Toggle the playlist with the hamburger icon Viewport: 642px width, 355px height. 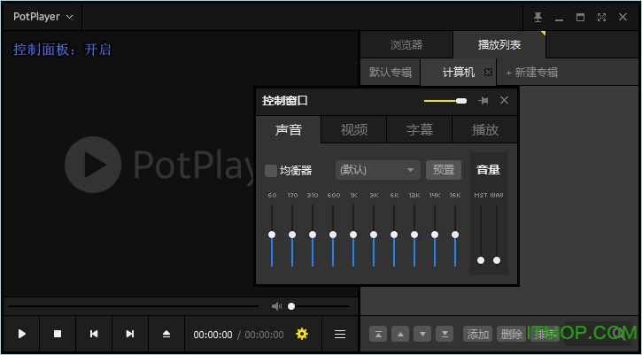tap(340, 334)
